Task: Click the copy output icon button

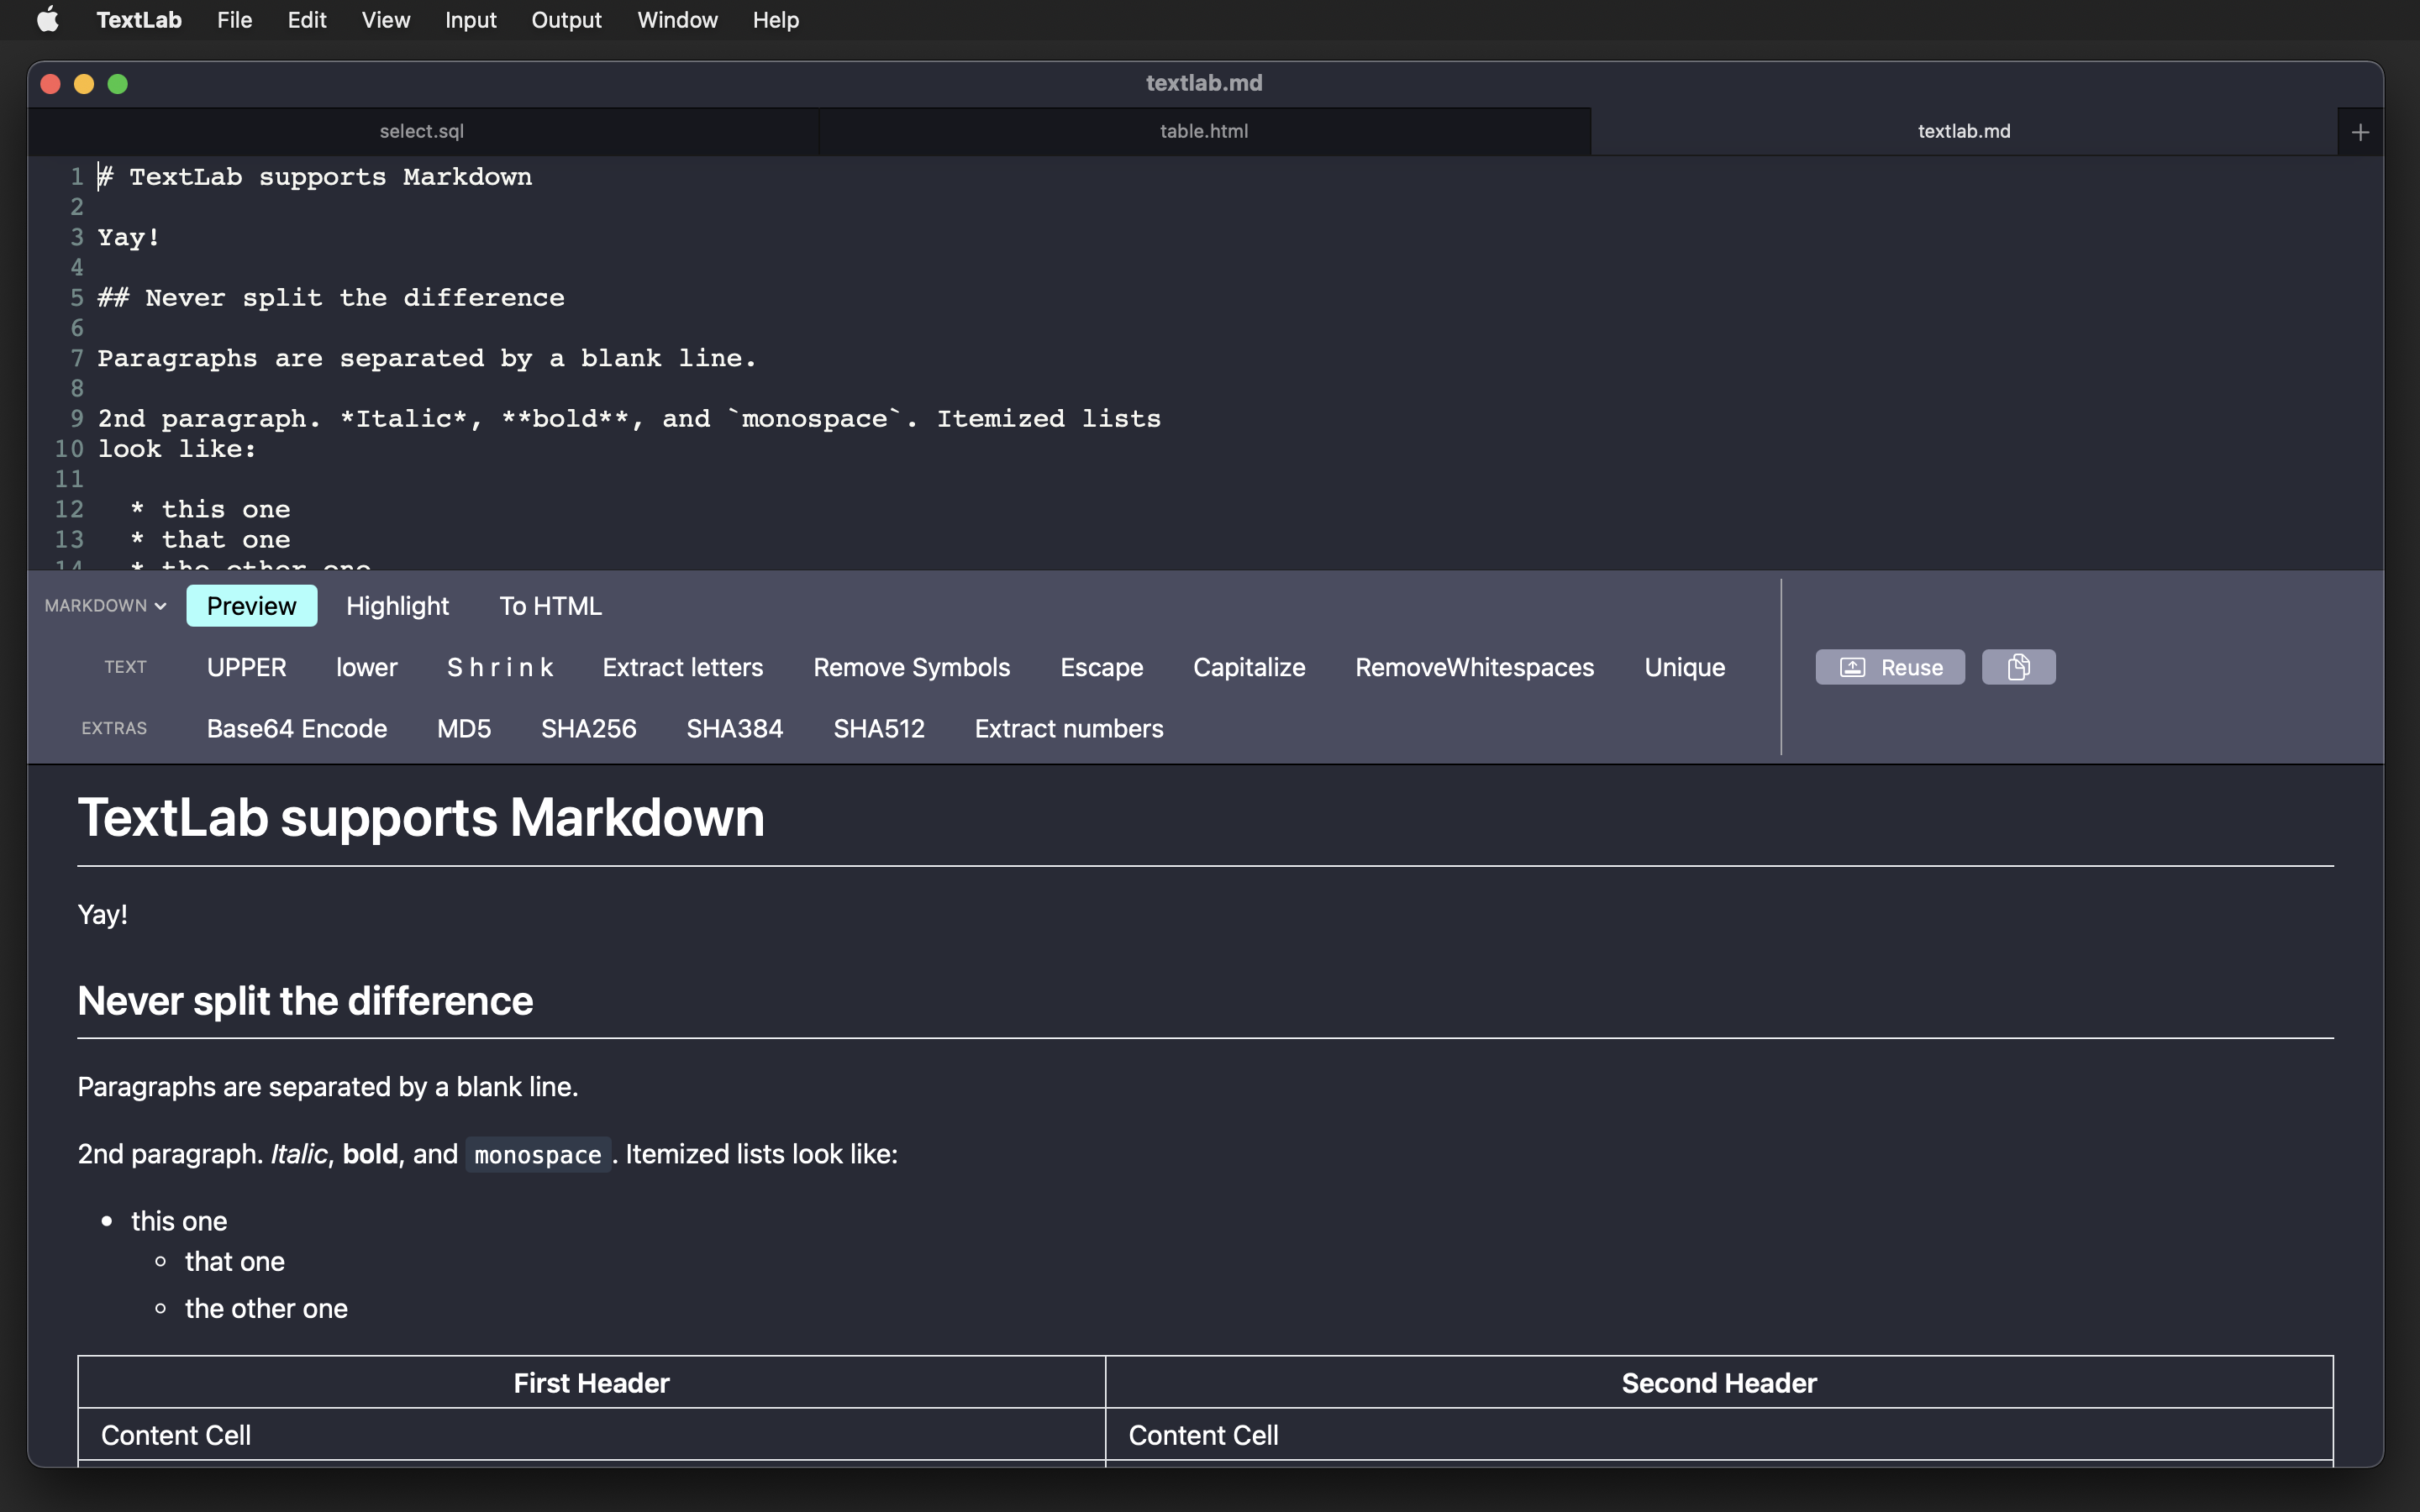Action: [x=2018, y=667]
